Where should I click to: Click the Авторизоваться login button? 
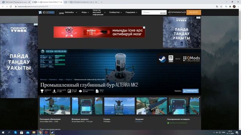(x=177, y=12)
